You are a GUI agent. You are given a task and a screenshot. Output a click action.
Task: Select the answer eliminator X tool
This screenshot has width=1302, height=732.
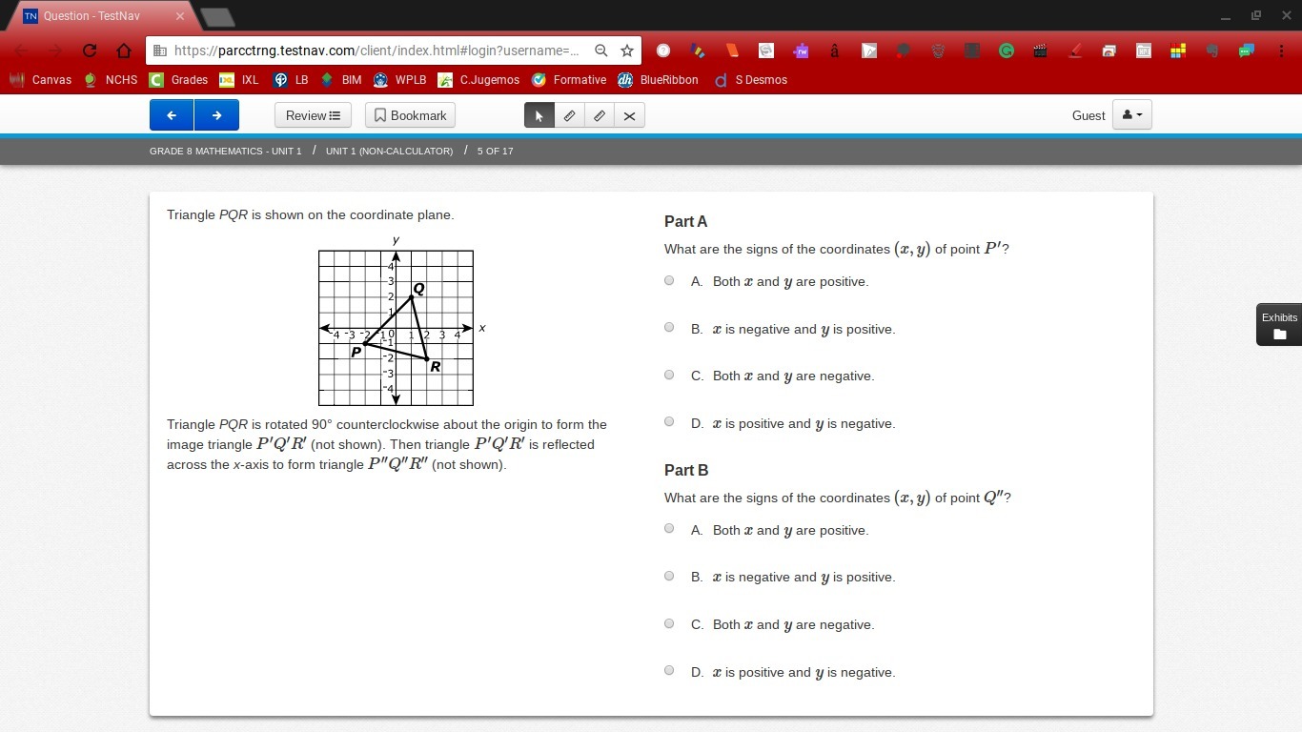[629, 115]
